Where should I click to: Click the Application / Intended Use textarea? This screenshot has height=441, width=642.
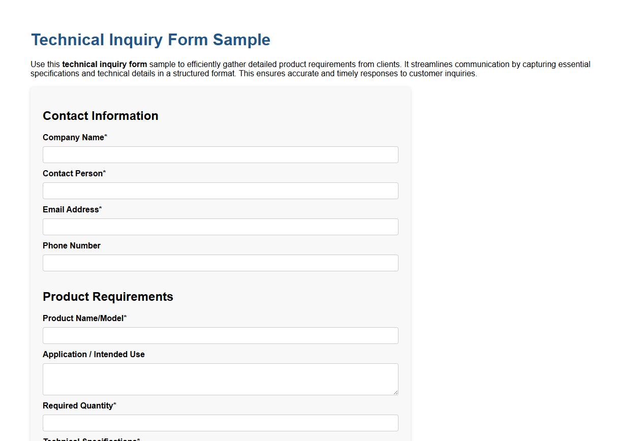pyautogui.click(x=220, y=378)
